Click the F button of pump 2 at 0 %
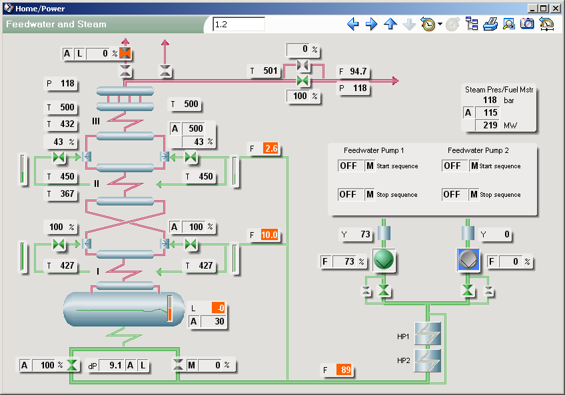 tap(492, 261)
